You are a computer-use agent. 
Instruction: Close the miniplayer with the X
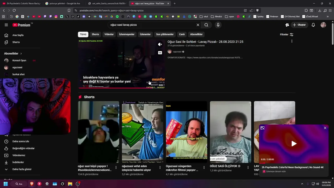click(x=325, y=128)
